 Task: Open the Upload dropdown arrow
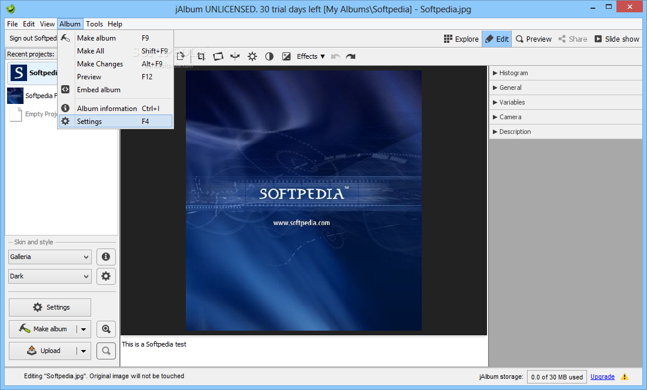click(84, 351)
